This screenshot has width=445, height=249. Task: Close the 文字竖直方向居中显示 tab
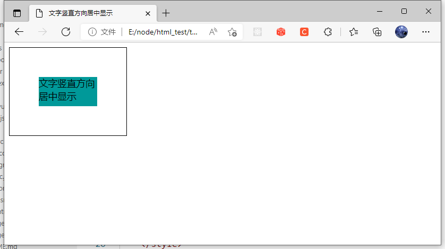tap(148, 13)
